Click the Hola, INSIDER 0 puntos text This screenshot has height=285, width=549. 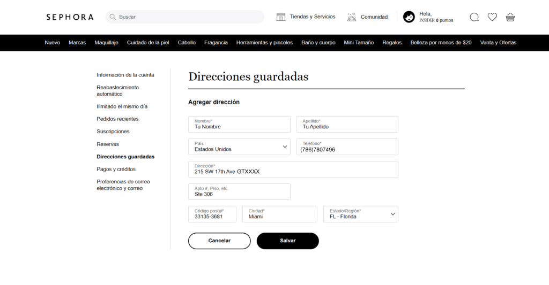click(436, 17)
